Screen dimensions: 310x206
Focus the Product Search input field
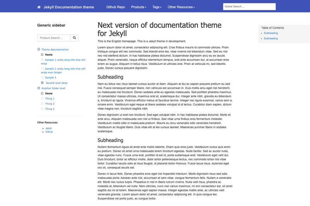click(x=54, y=38)
